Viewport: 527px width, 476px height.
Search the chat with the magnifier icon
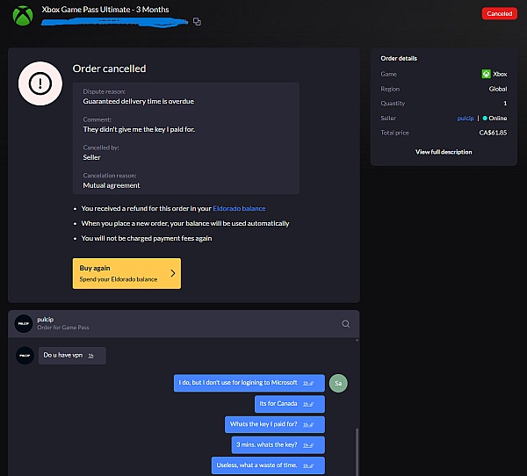pos(345,324)
